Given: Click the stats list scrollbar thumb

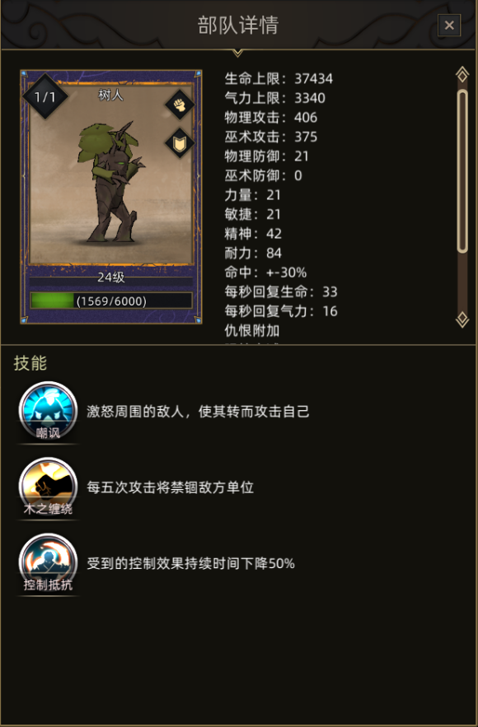Looking at the screenshot, I should pyautogui.click(x=462, y=171).
